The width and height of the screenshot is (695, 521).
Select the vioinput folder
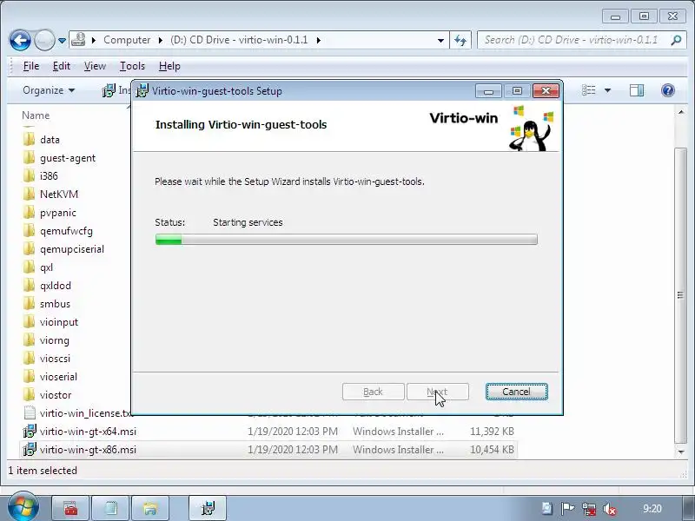tap(58, 322)
